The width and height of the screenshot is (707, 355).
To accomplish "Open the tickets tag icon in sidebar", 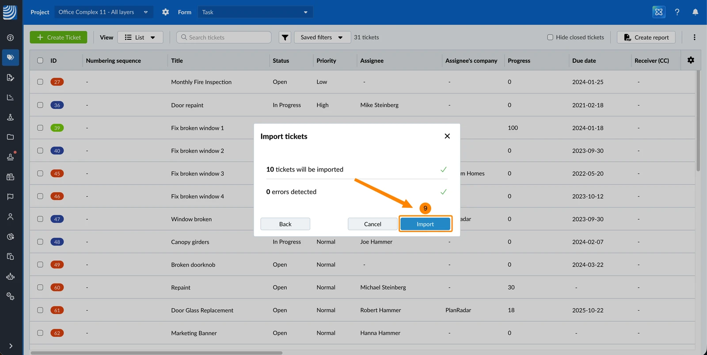I will point(11,57).
